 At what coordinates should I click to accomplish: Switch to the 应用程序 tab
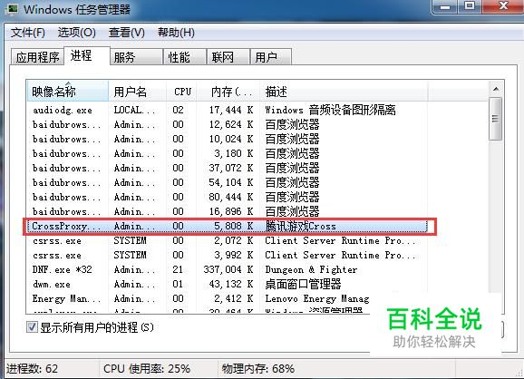[x=37, y=57]
